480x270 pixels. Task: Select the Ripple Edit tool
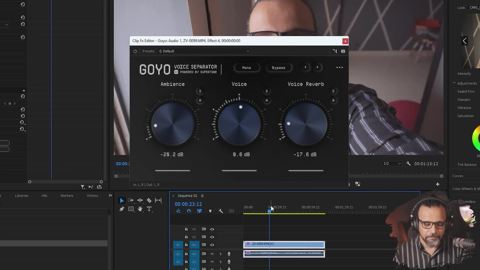(140, 201)
